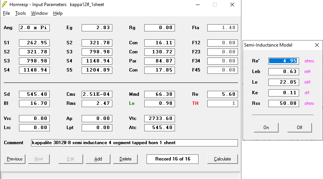Turn the semi-inductance model Off
The image size is (323, 179).
point(299,128)
